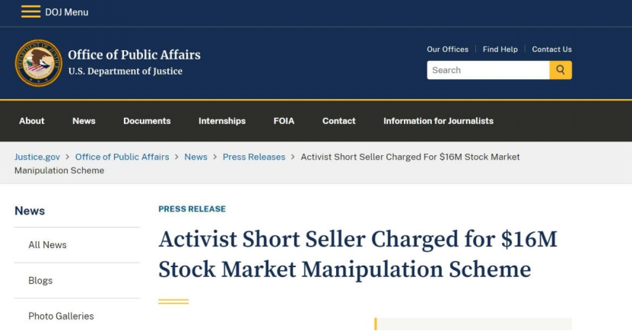Select the FOIA navigation item
The image size is (632, 331).
284,121
